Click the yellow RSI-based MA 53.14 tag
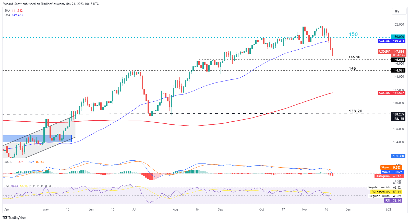Screen dimensions: 410x222 386,192
